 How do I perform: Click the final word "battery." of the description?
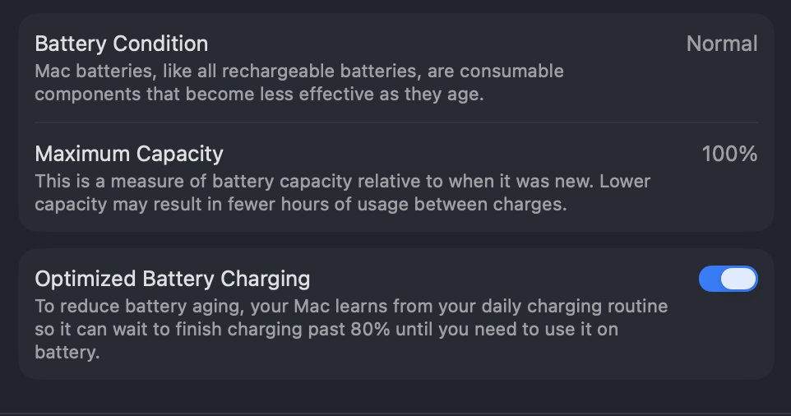[x=67, y=353]
